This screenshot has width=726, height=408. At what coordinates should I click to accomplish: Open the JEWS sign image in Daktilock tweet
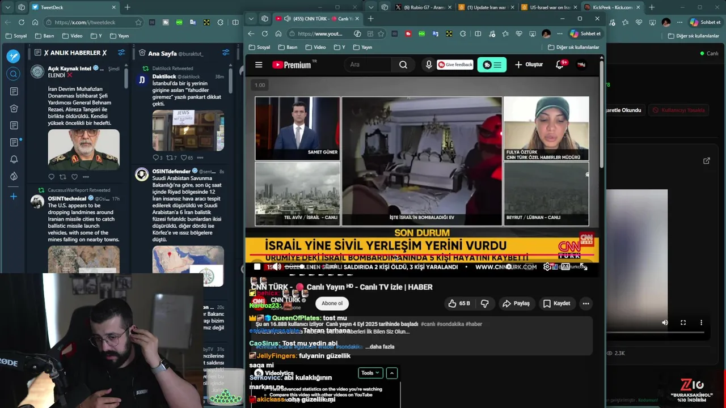[x=188, y=129]
